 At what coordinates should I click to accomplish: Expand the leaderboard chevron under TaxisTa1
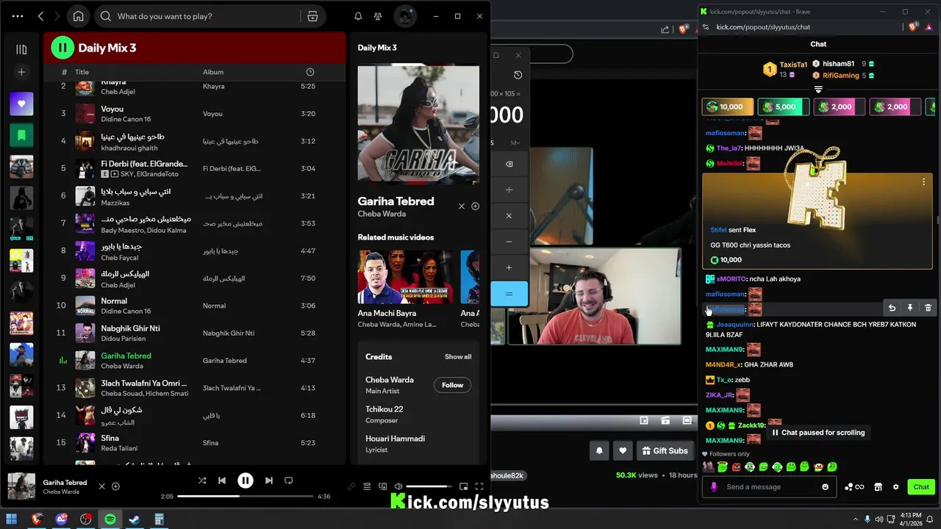click(x=818, y=89)
